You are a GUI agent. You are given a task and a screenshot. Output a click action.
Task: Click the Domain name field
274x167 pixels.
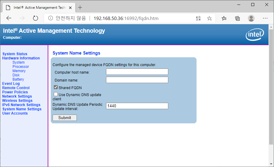click(x=137, y=80)
